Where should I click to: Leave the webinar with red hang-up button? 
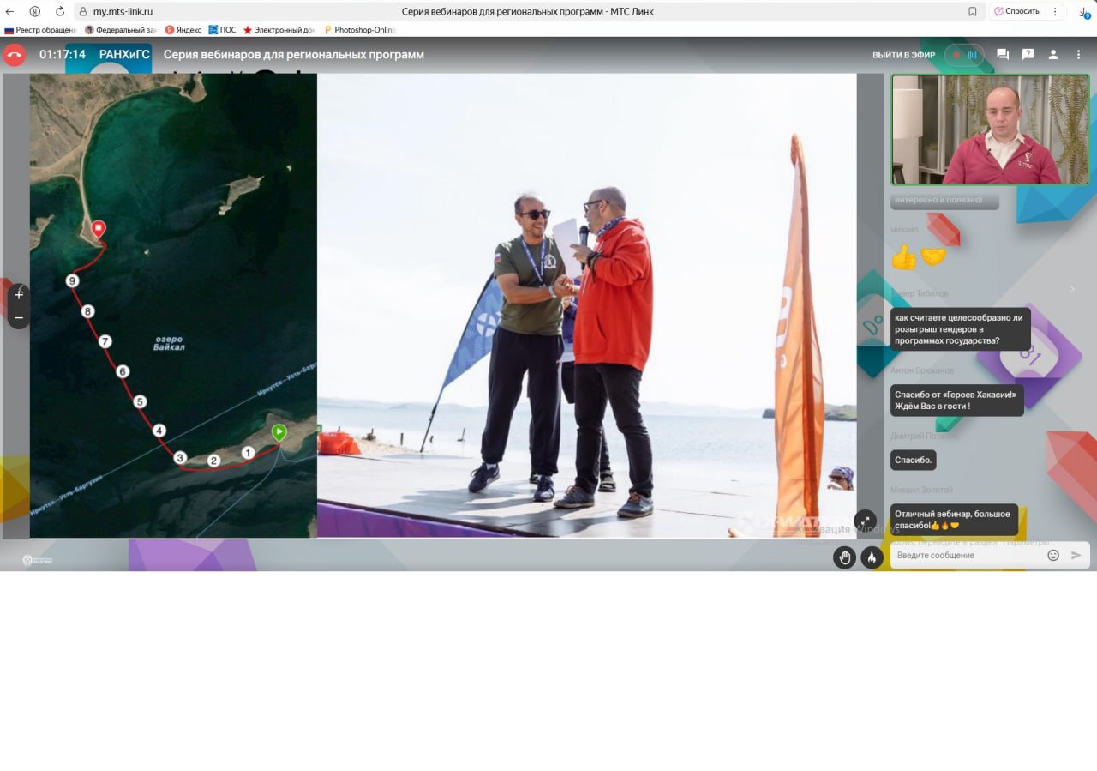pyautogui.click(x=15, y=55)
